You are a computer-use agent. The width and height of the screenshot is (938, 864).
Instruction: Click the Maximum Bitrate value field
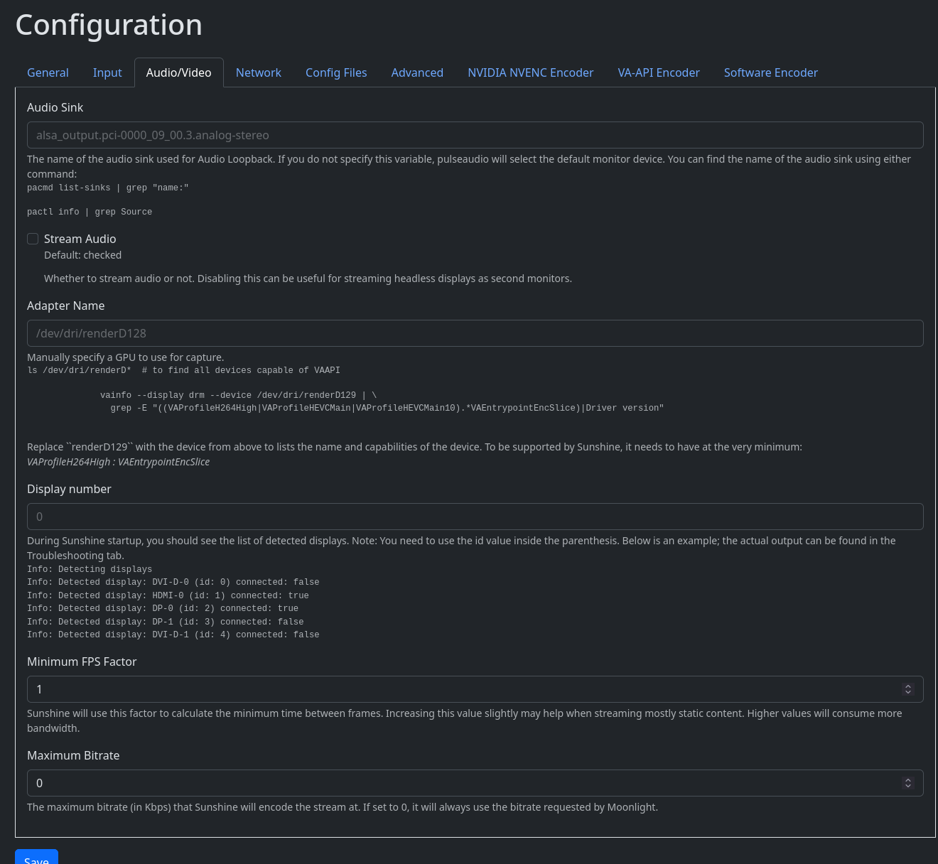[462, 783]
